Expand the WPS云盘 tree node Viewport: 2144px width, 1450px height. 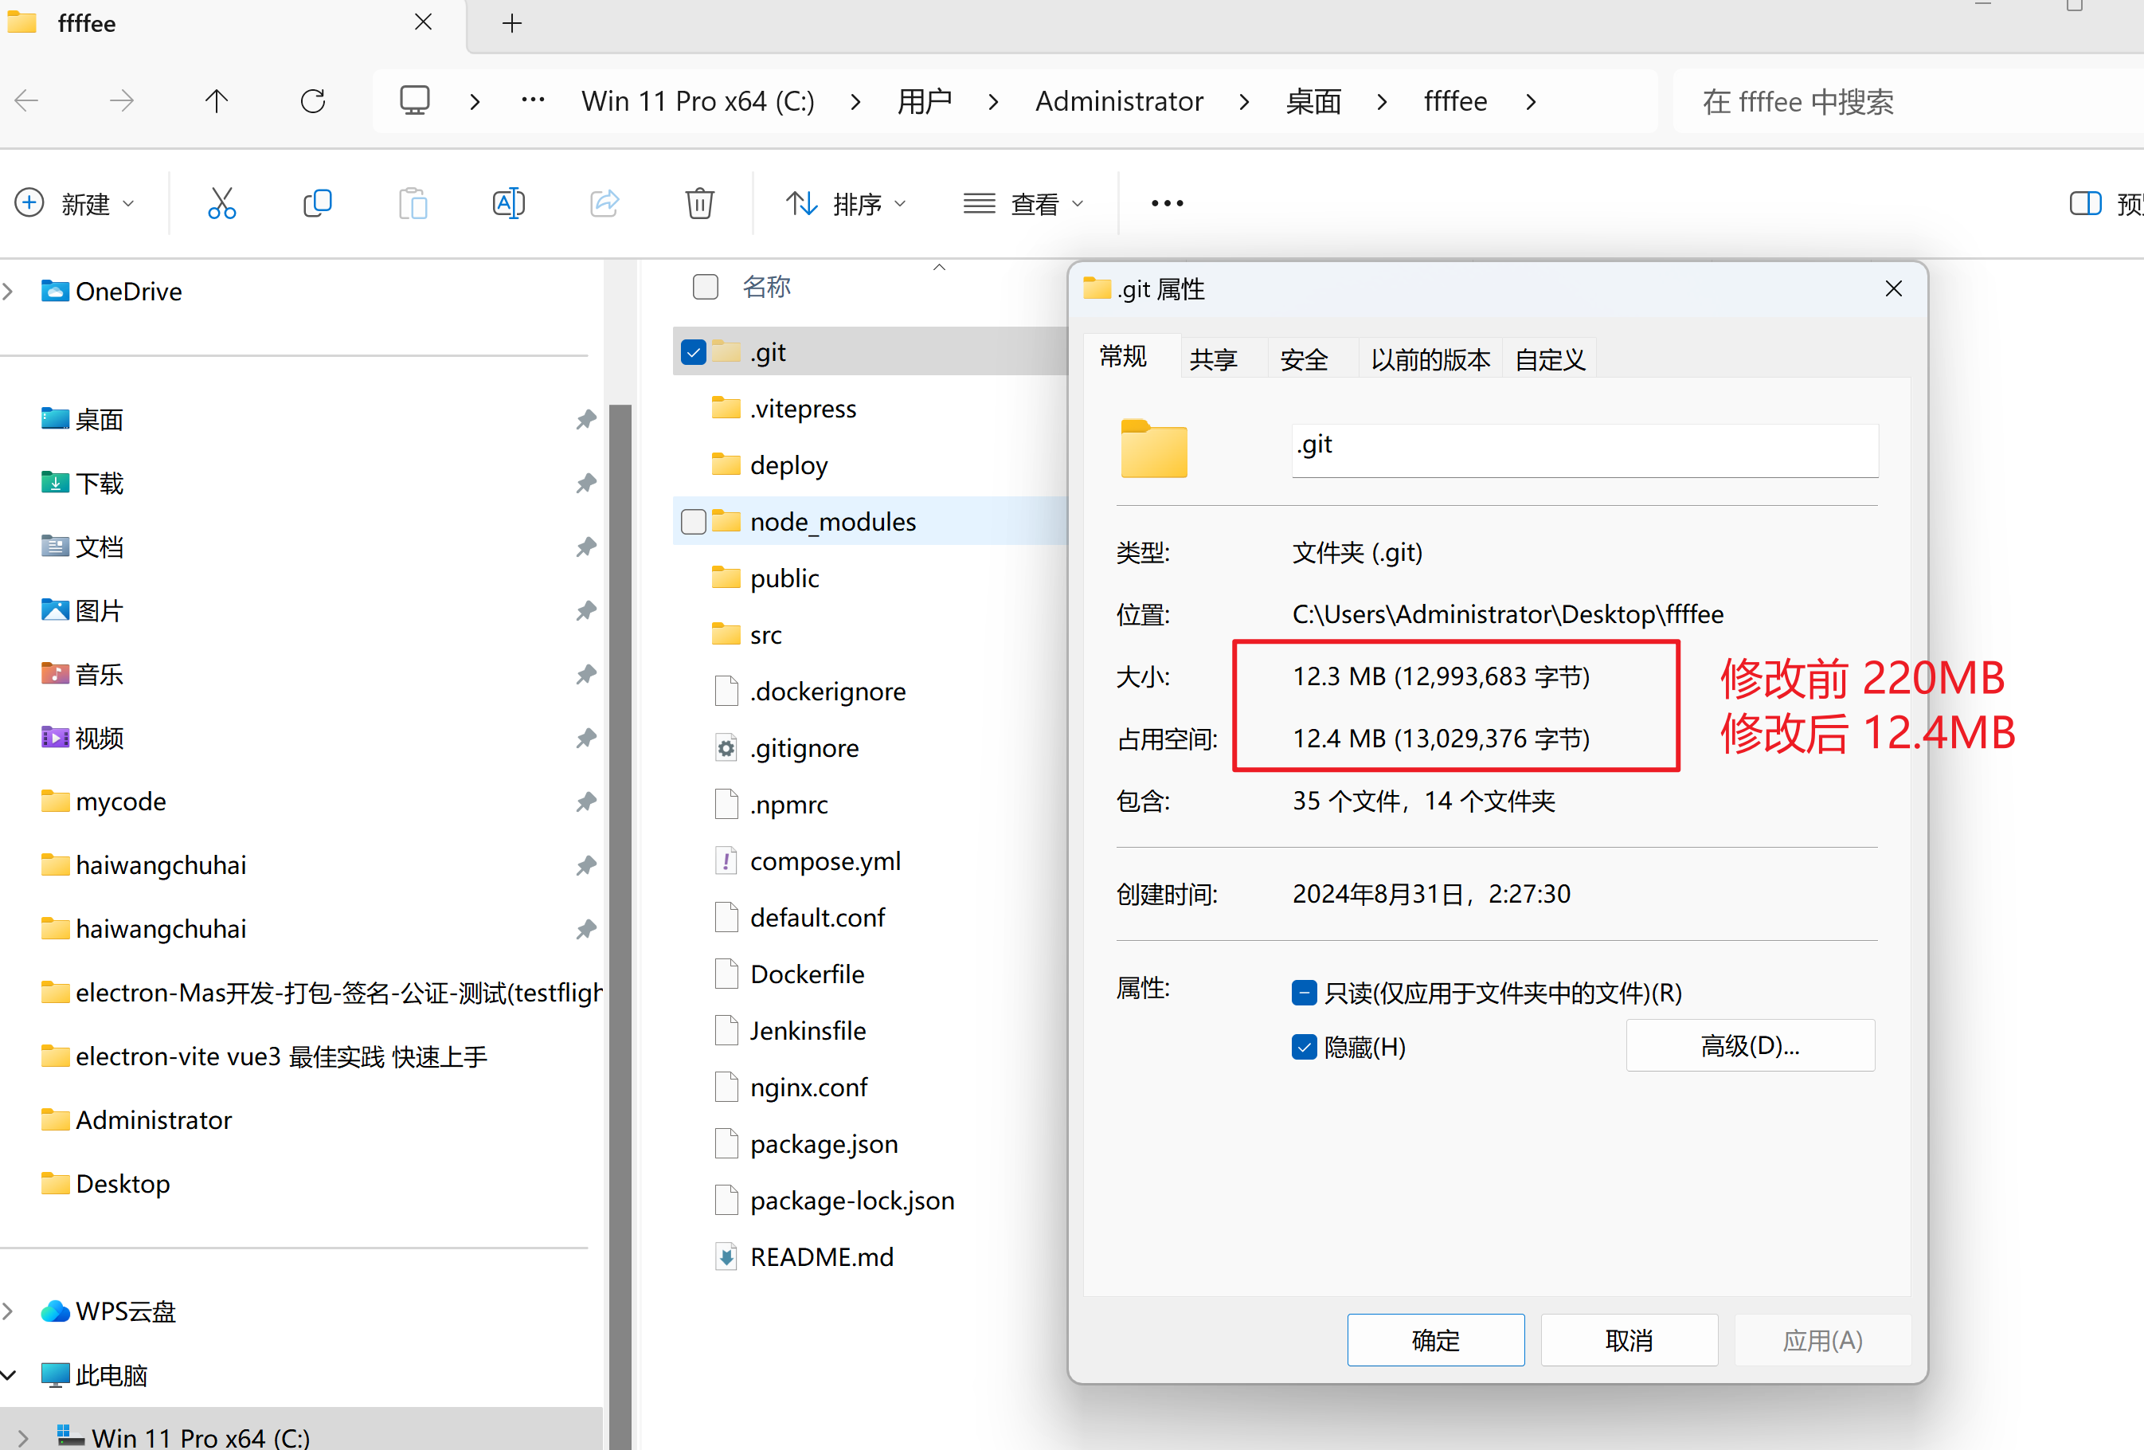(x=8, y=1311)
